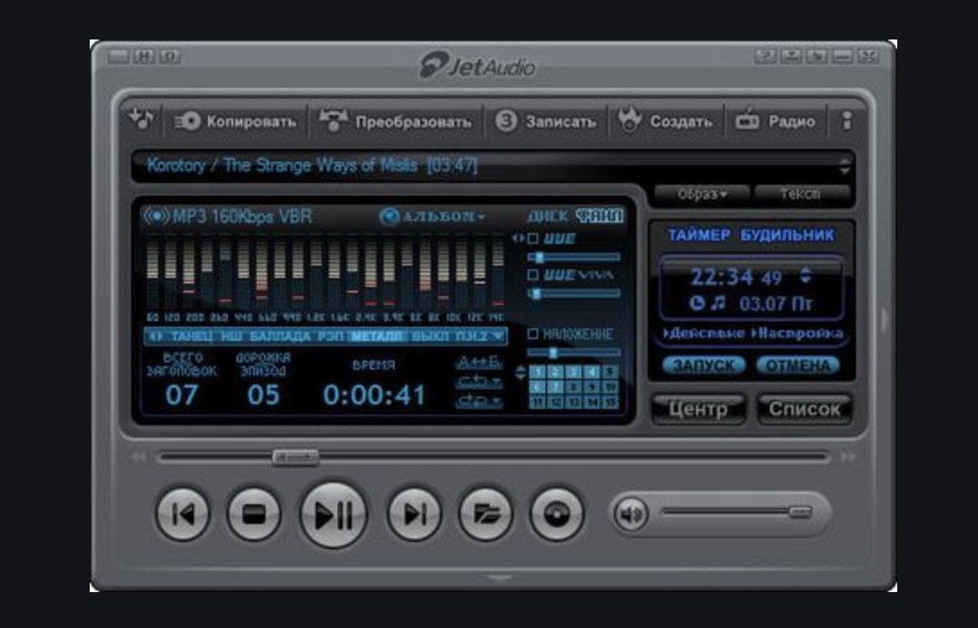Open the vertical dots toolbar menu
This screenshot has height=628, width=978.
pos(846,120)
